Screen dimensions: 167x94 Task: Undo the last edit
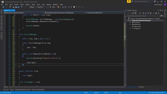click(x=21, y=7)
